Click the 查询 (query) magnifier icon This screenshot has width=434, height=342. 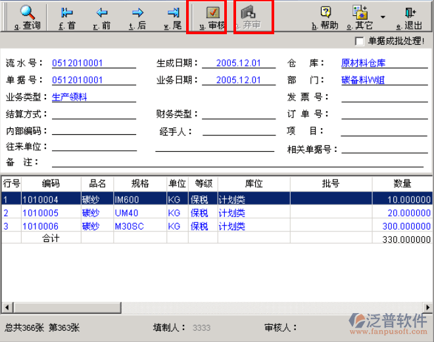[27, 13]
